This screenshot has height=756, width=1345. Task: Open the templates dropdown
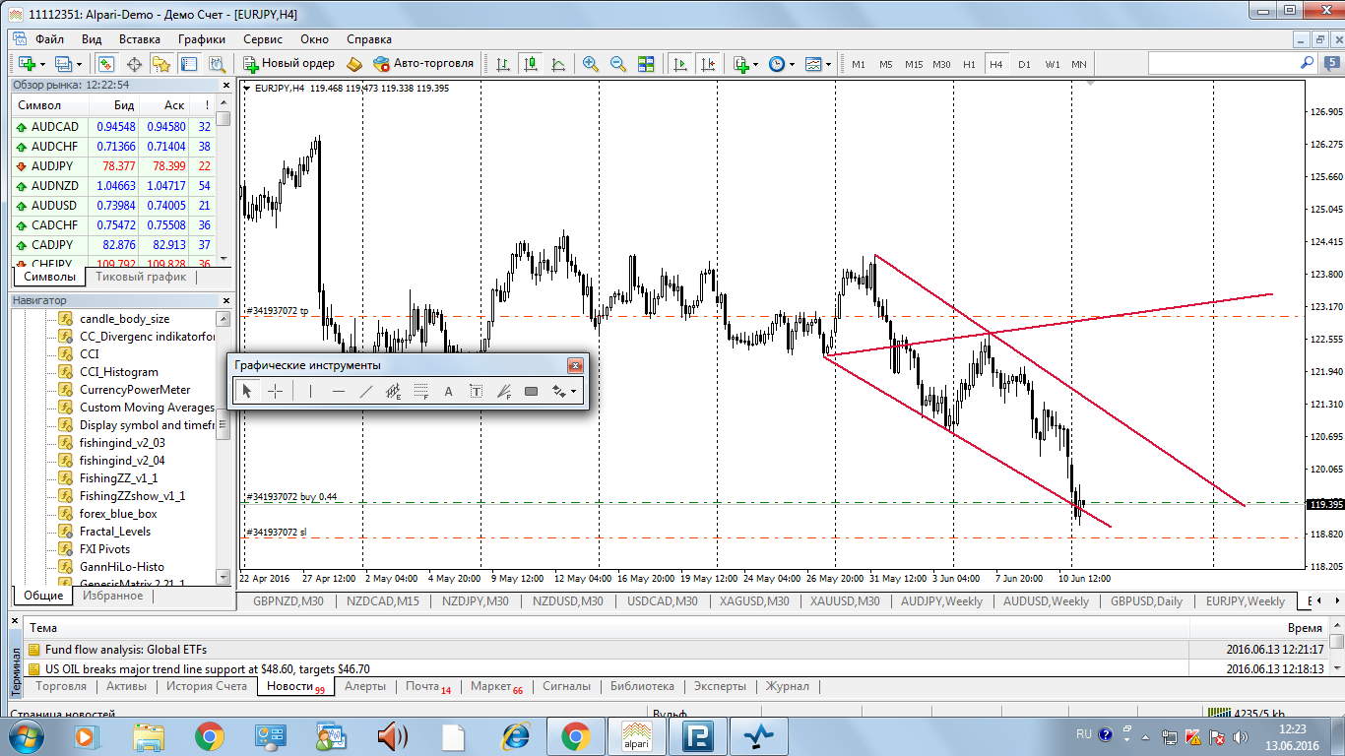click(x=818, y=64)
